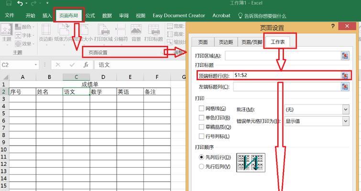Click cell containing 英语

point(130,92)
